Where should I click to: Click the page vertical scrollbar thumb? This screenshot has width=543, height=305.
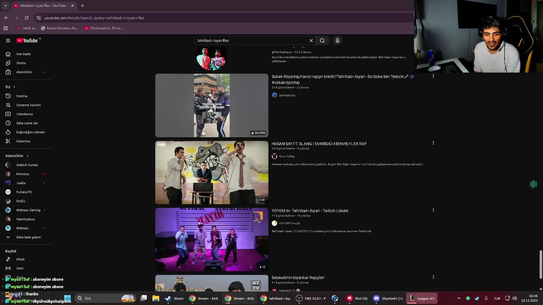click(x=541, y=264)
